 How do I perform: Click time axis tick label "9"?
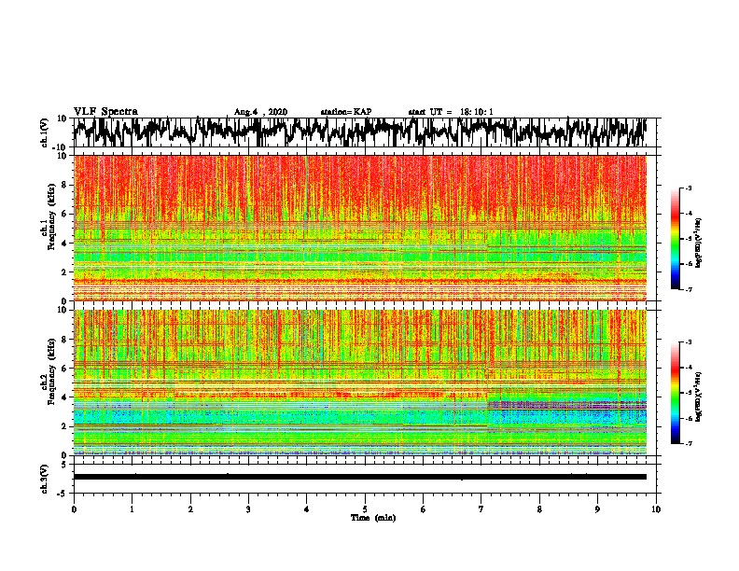pos(597,509)
